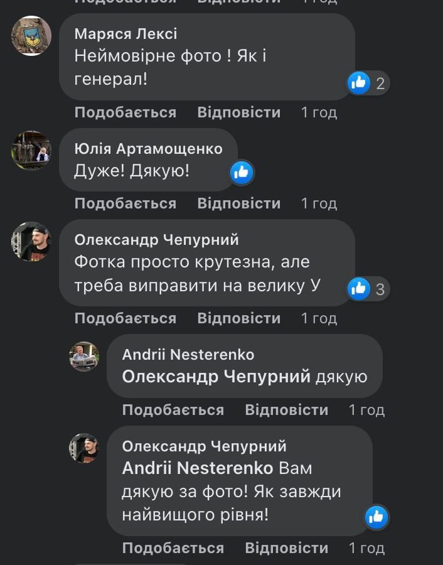This screenshot has width=443, height=565.
Task: Open Andrii Nesterenko name link above 'дякую' reply
Action: coord(188,355)
